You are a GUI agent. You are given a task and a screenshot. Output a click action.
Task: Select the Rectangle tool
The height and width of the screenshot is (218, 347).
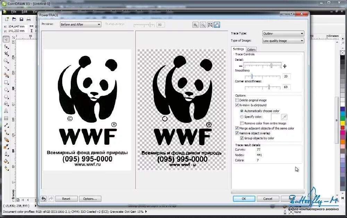(x=6, y=83)
